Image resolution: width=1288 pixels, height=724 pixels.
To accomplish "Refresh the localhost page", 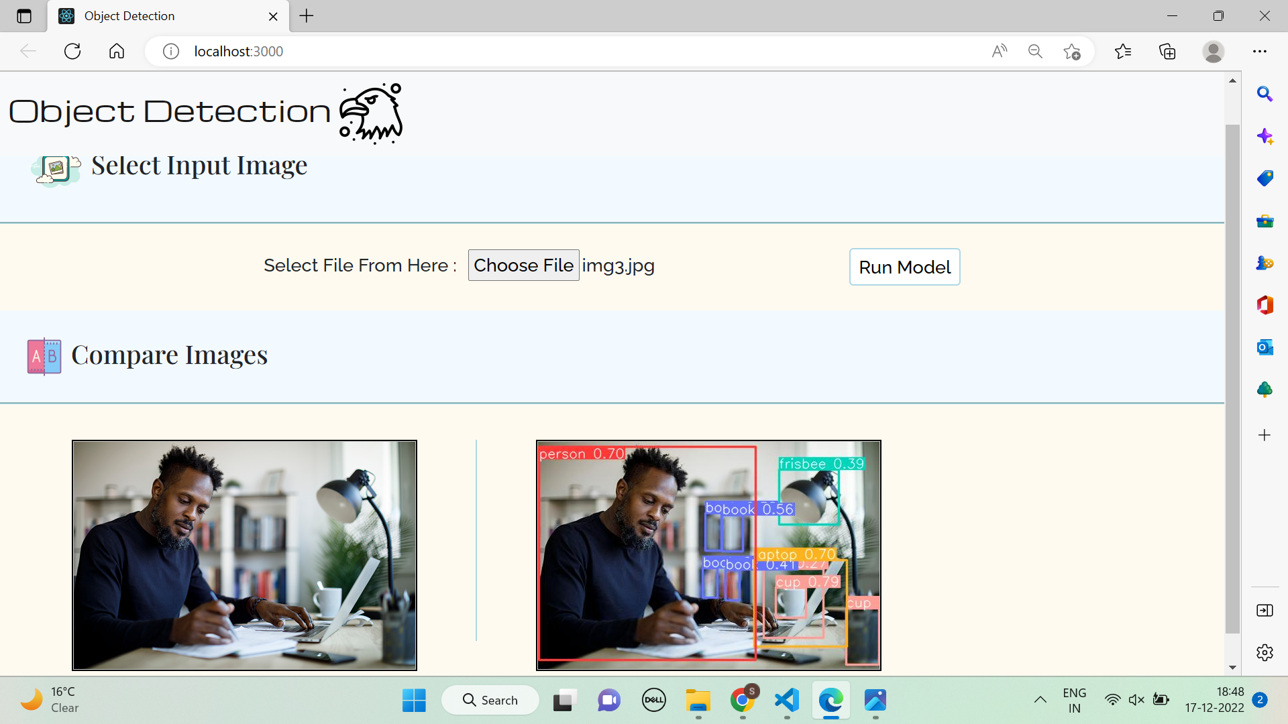I will [72, 51].
